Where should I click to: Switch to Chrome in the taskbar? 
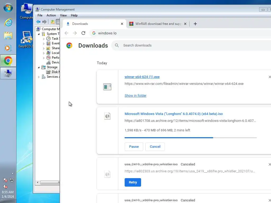(8, 61)
